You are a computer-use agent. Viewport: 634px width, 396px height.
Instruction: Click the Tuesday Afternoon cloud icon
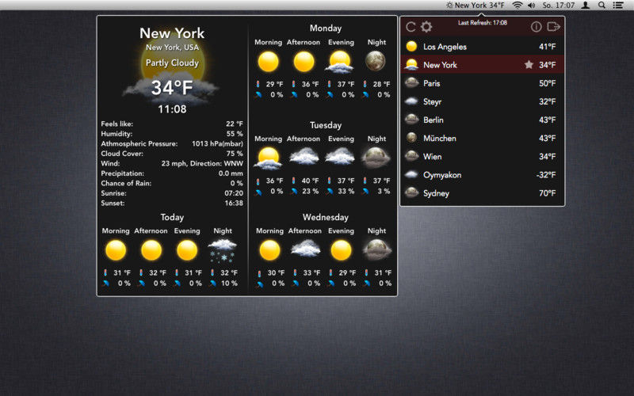[x=304, y=156]
